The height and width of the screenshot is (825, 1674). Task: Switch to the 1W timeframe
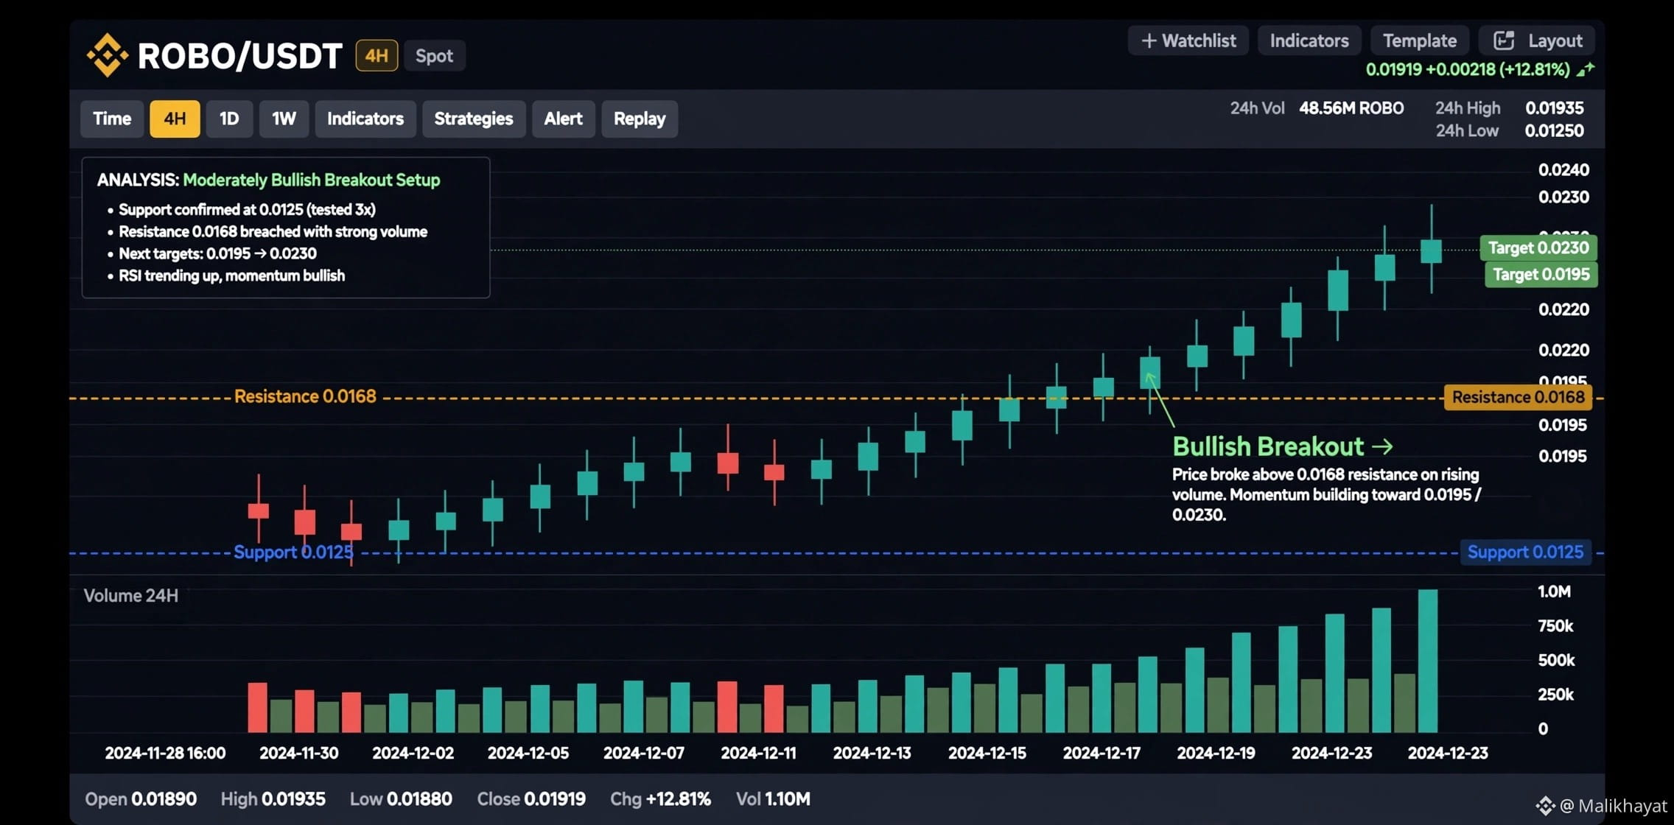coord(284,119)
